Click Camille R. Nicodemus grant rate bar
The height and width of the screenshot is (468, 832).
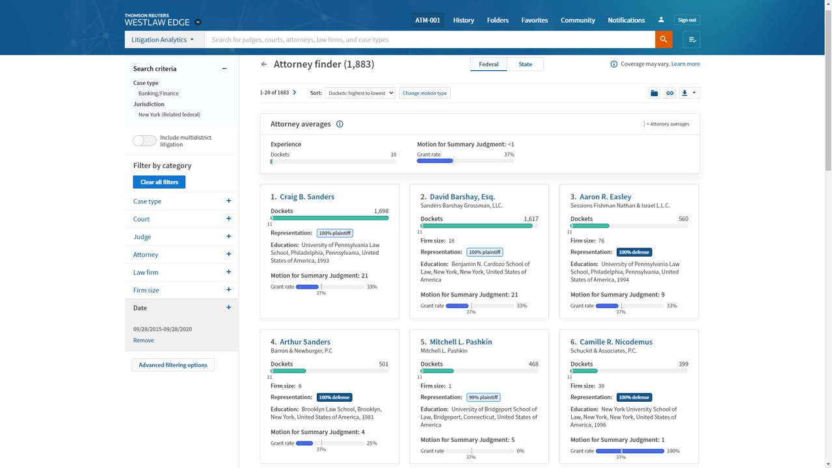click(x=630, y=451)
